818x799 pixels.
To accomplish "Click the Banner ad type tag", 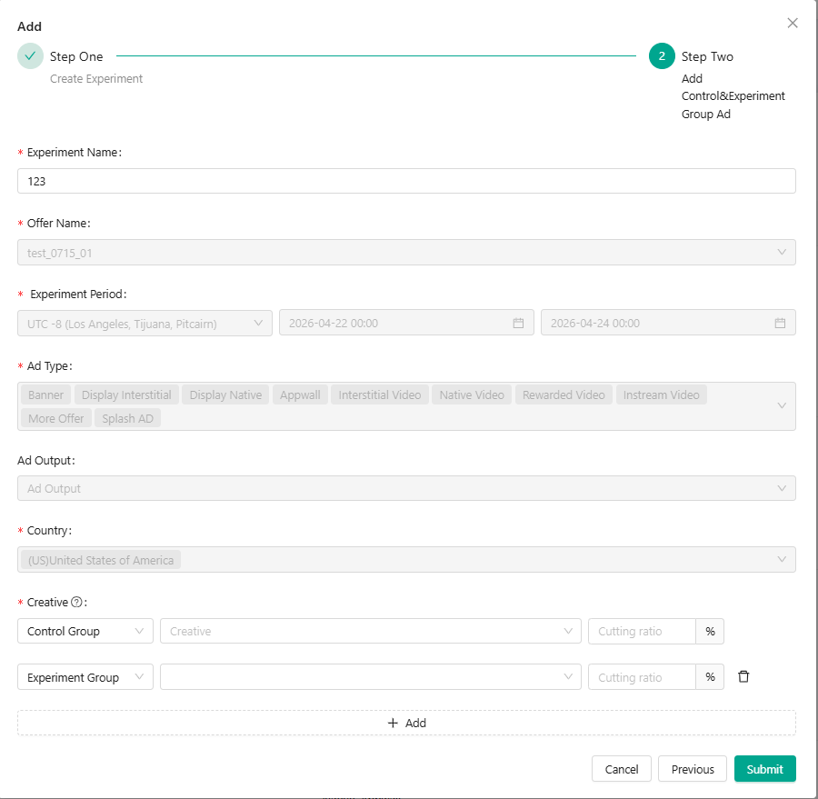I will (46, 395).
